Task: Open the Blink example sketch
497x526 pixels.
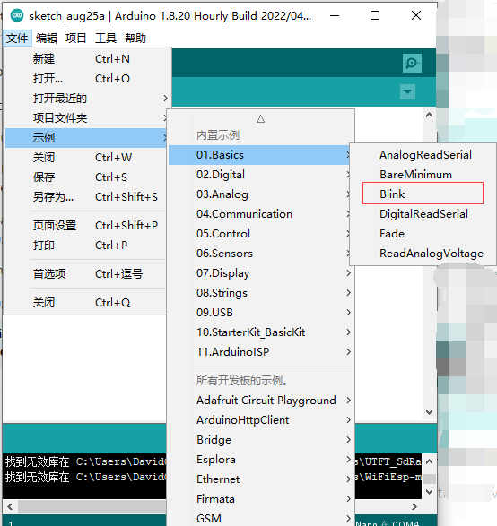Action: [423, 194]
